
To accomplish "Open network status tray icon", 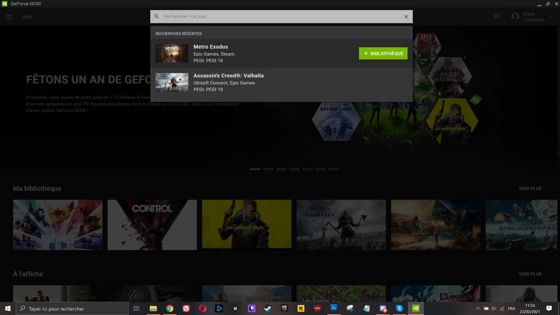I will coord(502,308).
